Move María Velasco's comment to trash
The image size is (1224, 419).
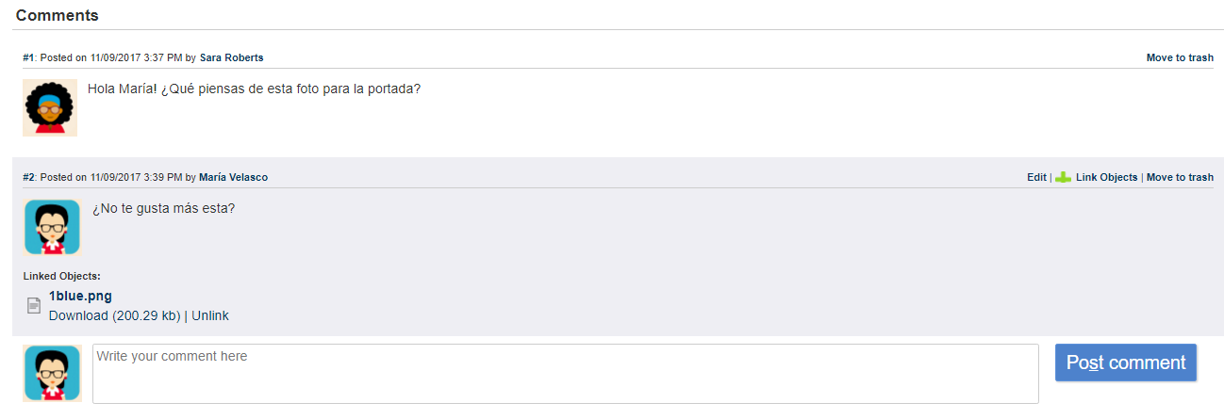pyautogui.click(x=1180, y=177)
